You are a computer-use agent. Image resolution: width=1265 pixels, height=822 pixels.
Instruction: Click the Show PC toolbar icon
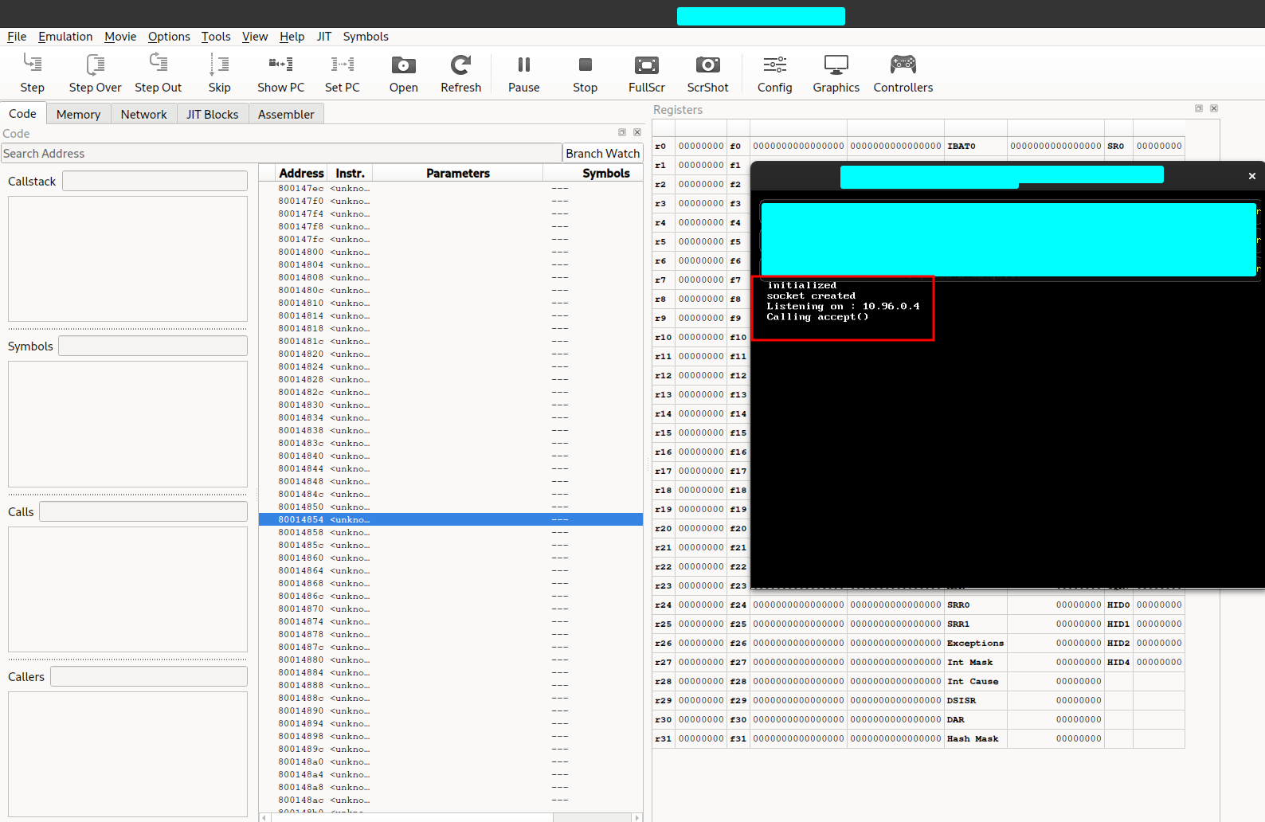pos(280,73)
